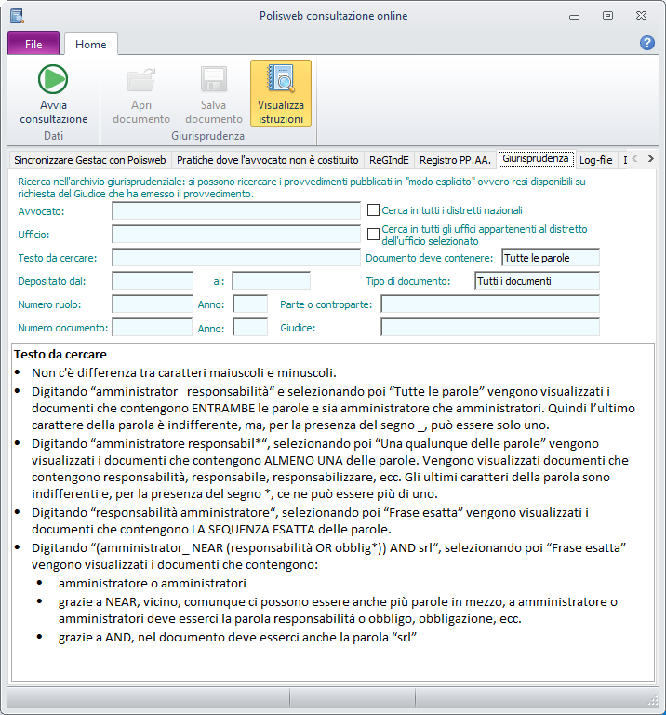Click the 'Giurisprudenza' ribbon group label

(x=207, y=135)
